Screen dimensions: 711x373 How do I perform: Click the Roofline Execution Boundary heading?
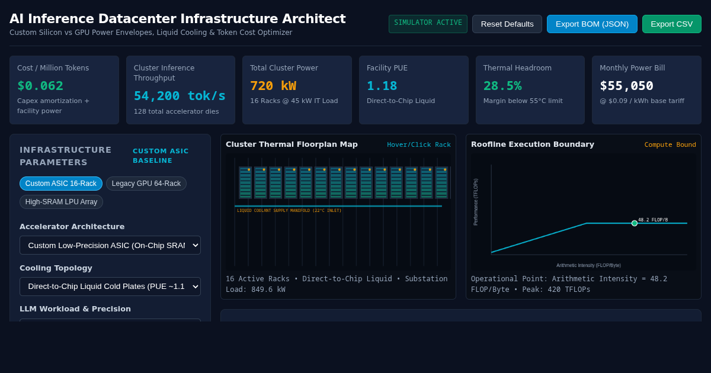click(x=533, y=144)
